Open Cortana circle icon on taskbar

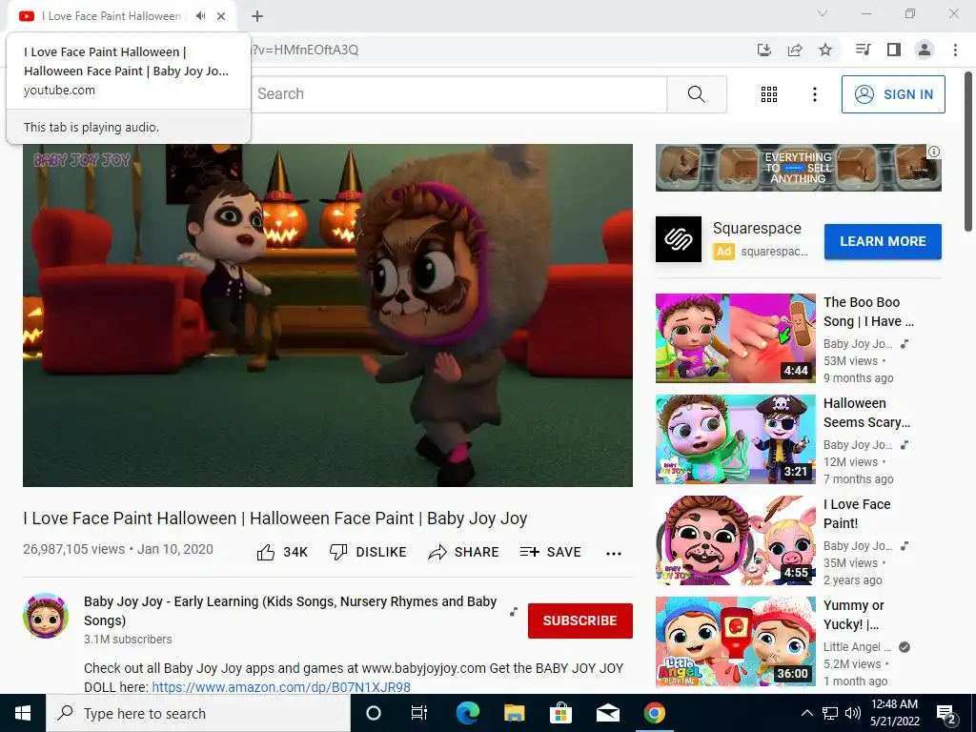click(374, 713)
